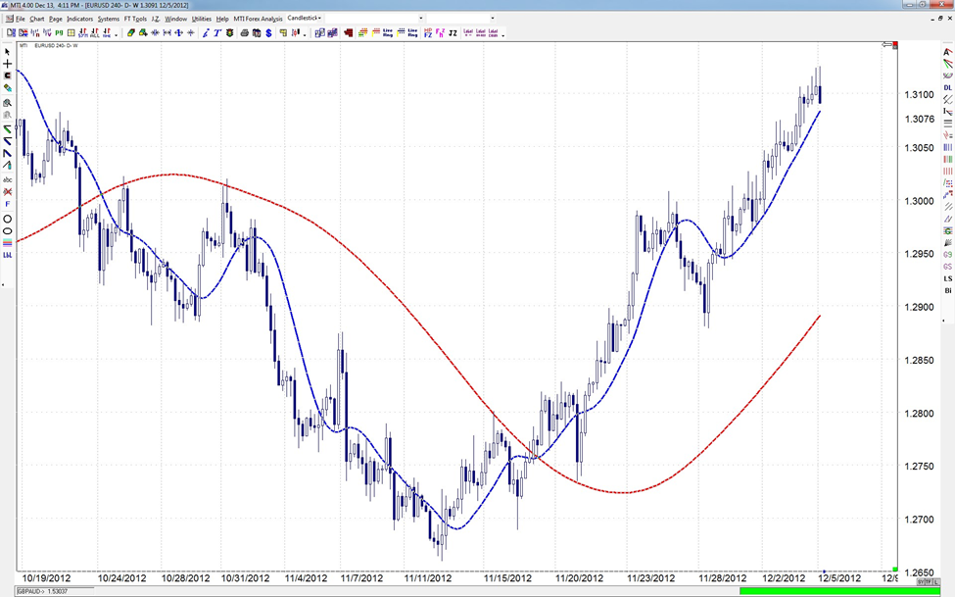The height and width of the screenshot is (597, 955).
Task: Click the HP FZ toolbar icon
Action: (428, 33)
